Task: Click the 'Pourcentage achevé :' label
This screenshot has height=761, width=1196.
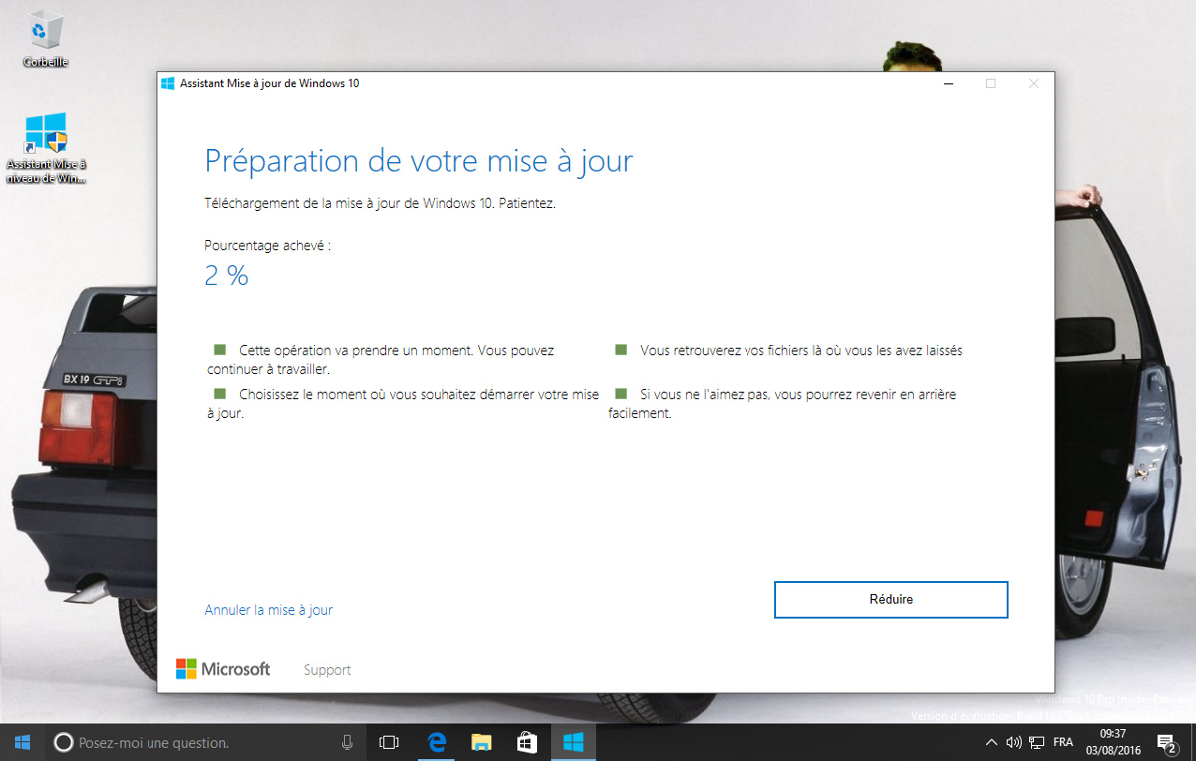Action: [x=267, y=245]
